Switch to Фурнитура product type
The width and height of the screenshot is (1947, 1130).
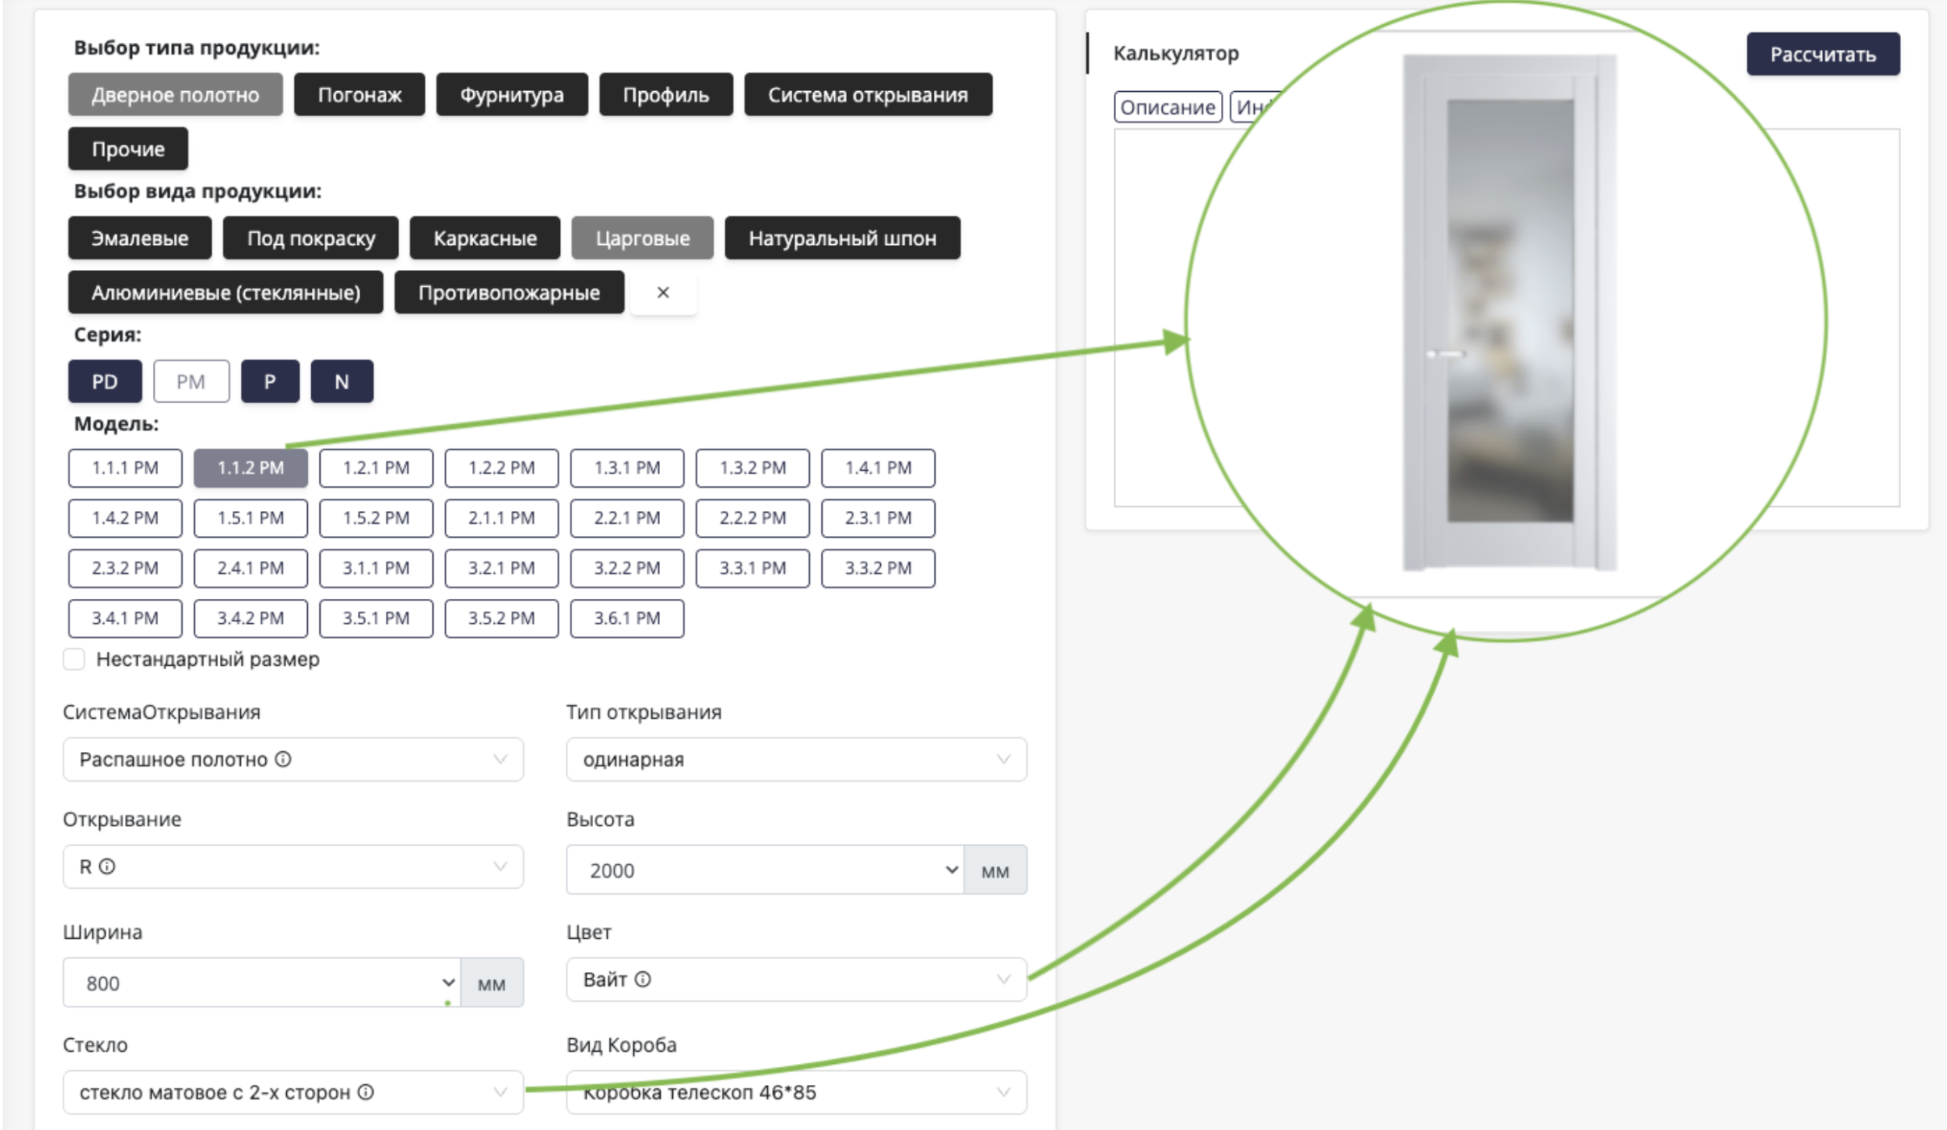[x=512, y=95]
